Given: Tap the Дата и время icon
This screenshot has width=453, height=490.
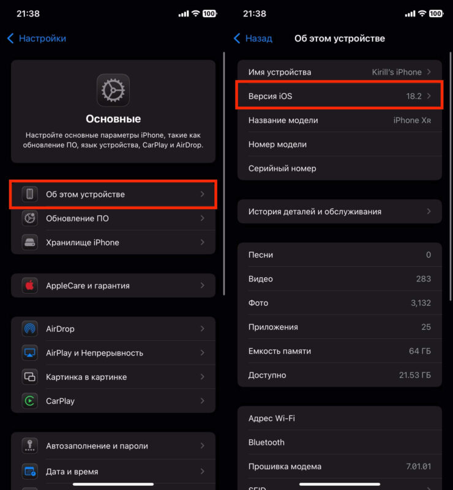Looking at the screenshot, I should point(29,472).
